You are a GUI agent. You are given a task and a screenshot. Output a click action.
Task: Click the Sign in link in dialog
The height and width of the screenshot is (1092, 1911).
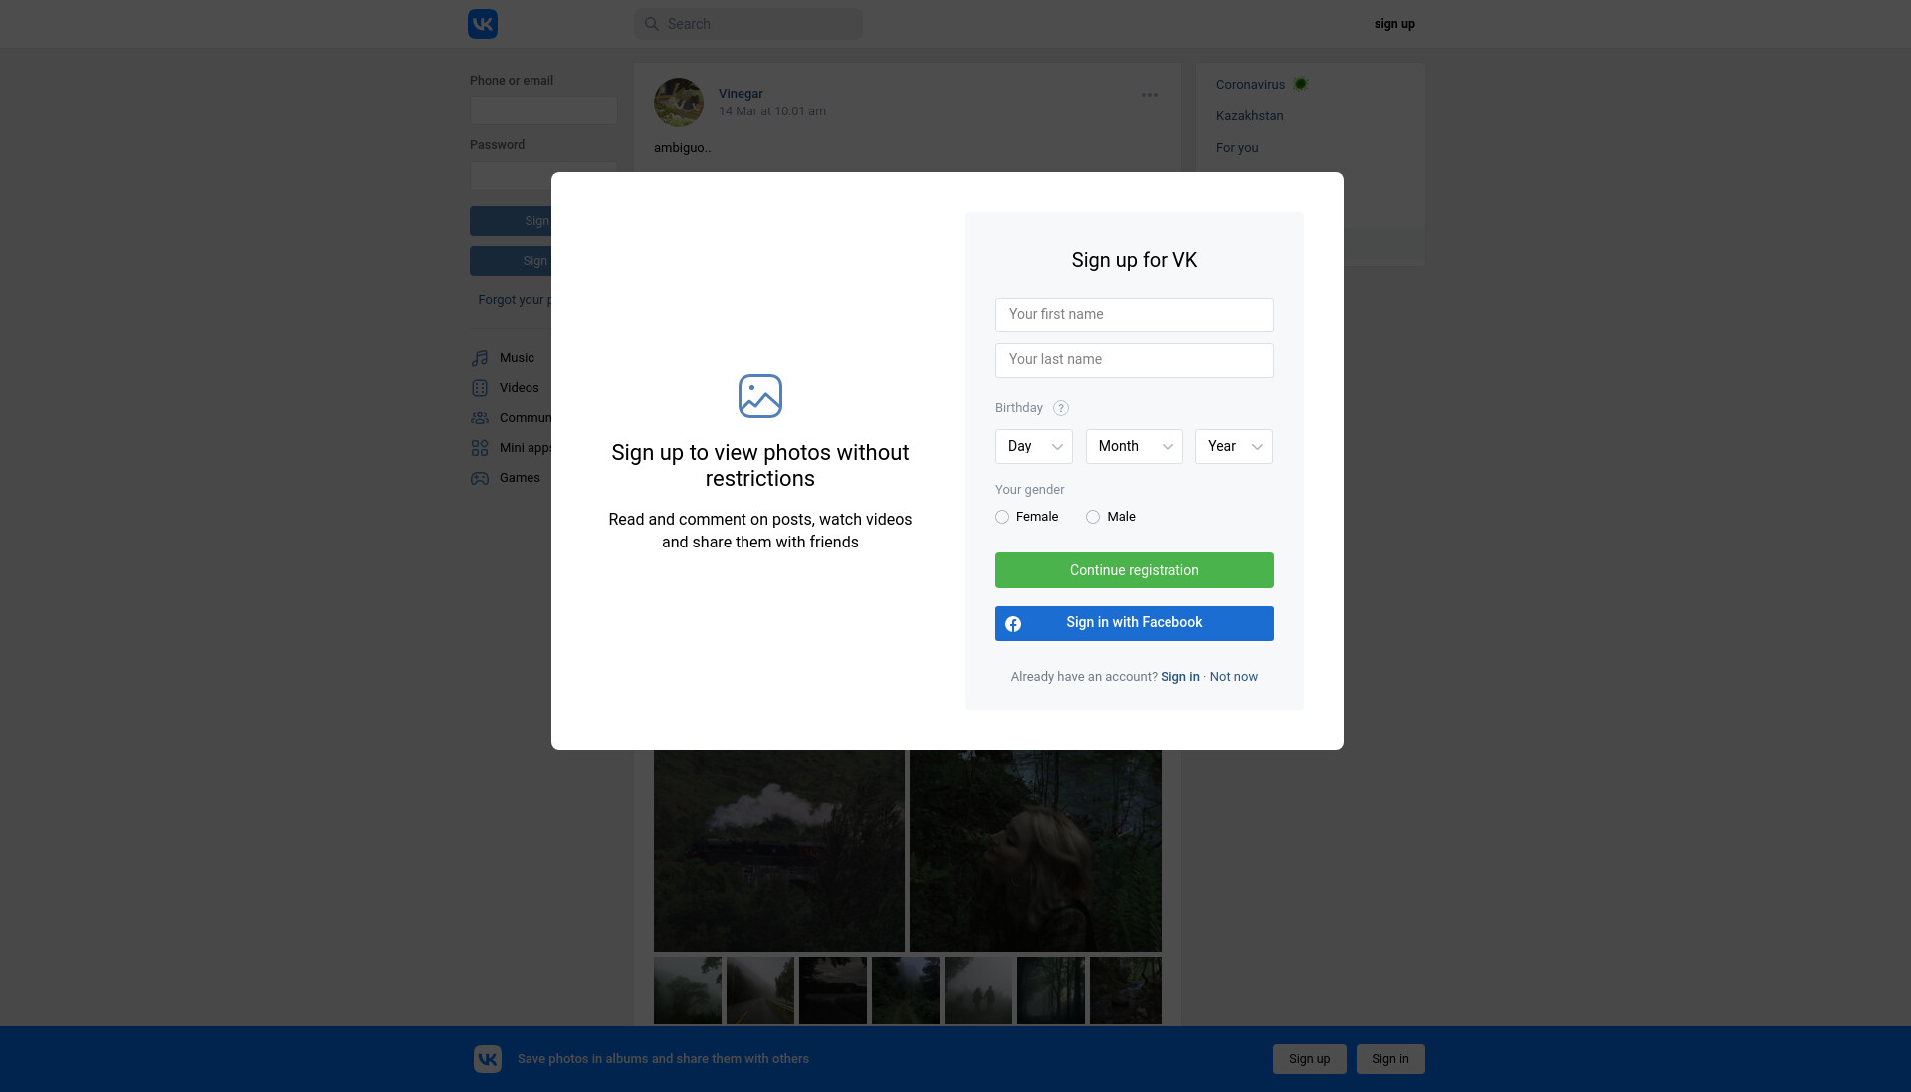click(x=1180, y=677)
